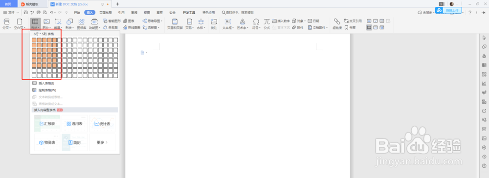Click the command search box

pos(238,13)
